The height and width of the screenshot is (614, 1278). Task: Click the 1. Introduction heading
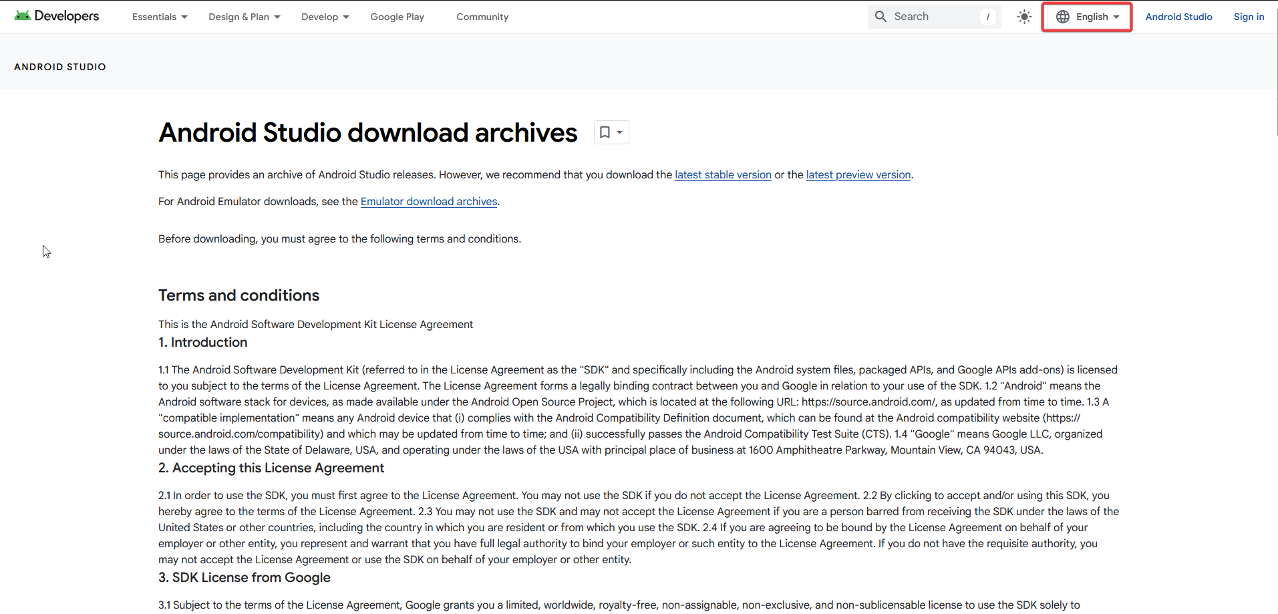tap(203, 342)
